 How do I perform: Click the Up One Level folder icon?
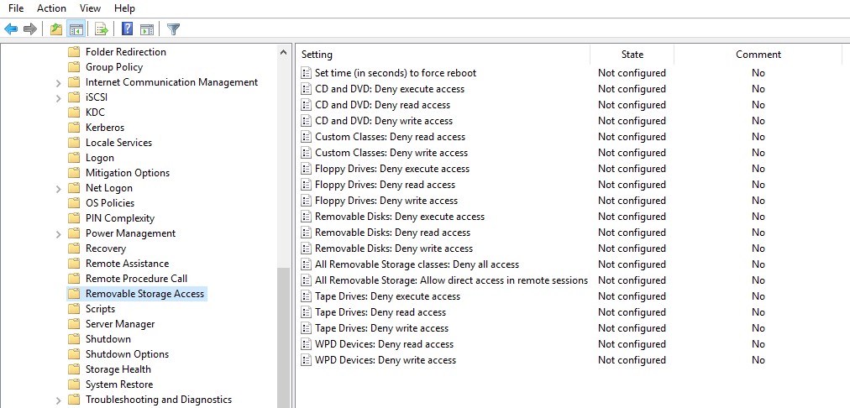tap(56, 29)
